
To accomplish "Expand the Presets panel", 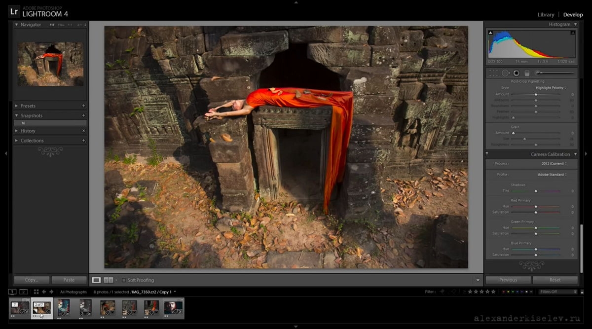I will 16,106.
